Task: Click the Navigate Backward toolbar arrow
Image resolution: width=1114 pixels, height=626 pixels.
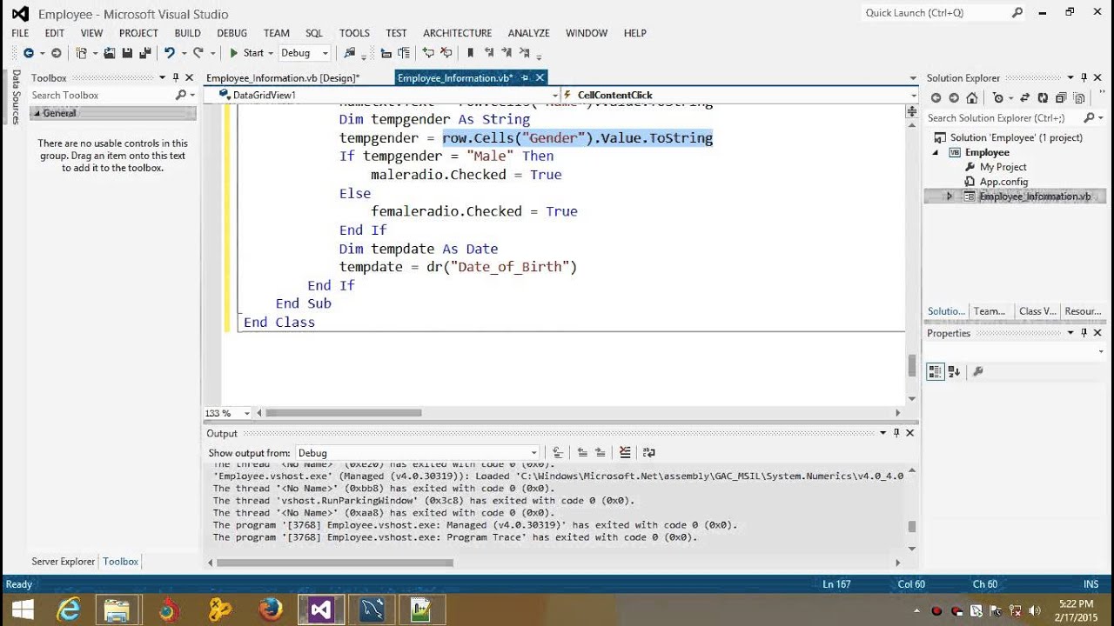Action: (x=28, y=53)
